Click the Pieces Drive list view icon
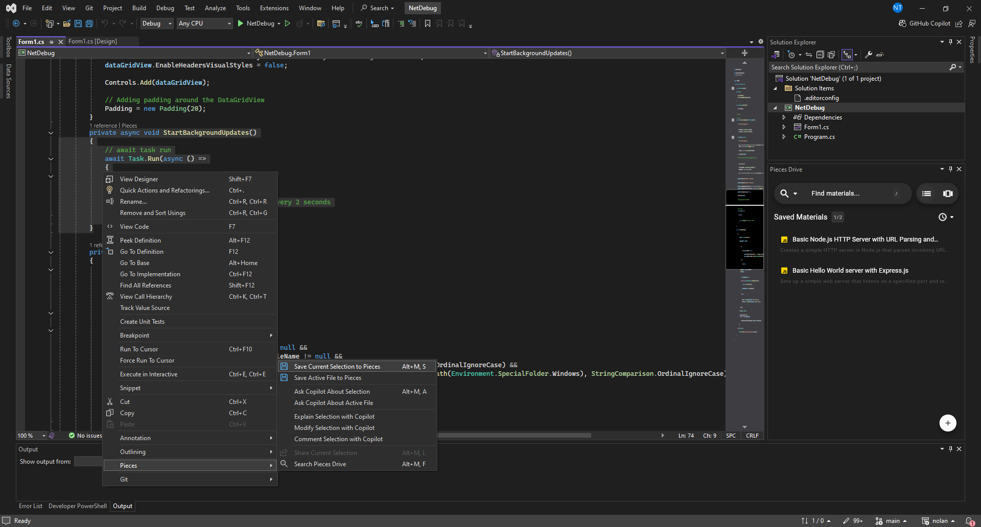The image size is (981, 527). tap(926, 194)
